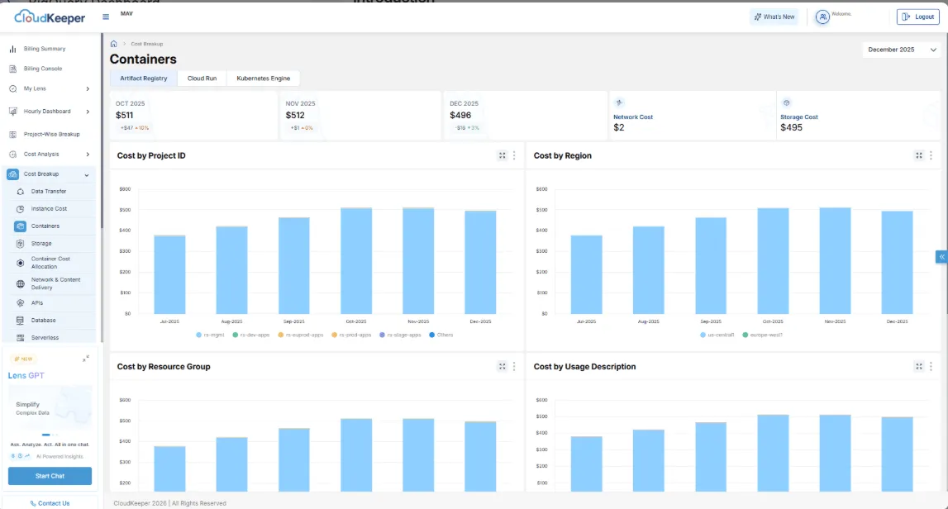948x509 pixels.
Task: Toggle rs-euprod-apps legend series
Action: click(x=301, y=335)
